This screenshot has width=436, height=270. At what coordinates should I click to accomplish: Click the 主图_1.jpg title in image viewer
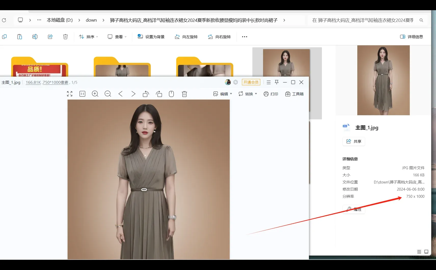click(x=11, y=82)
